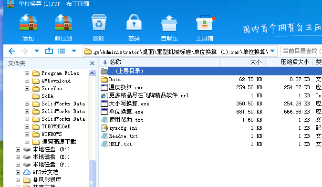
Task: Select the WINDOWS folder label
Action: [52, 134]
